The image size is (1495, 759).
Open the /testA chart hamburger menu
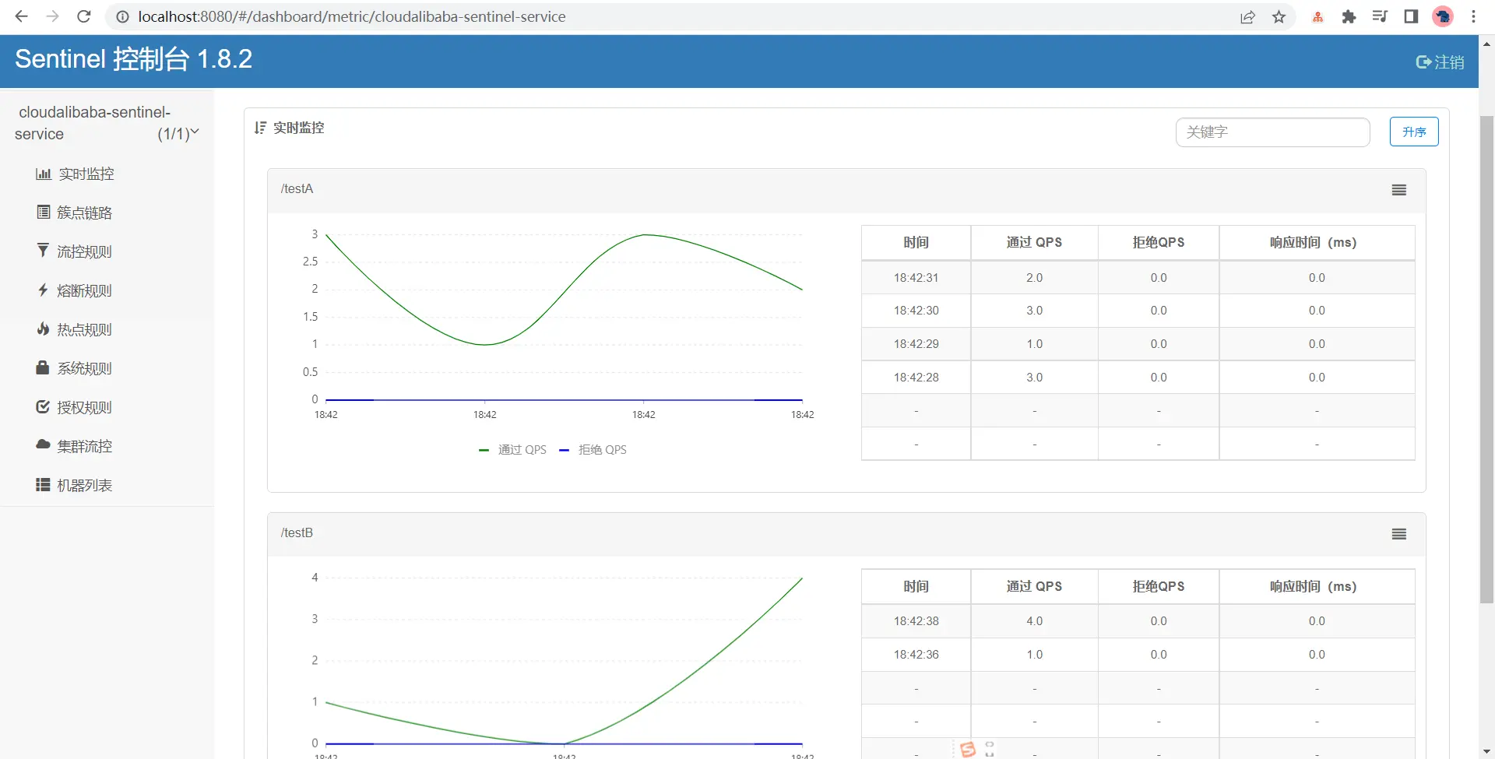pyautogui.click(x=1399, y=190)
